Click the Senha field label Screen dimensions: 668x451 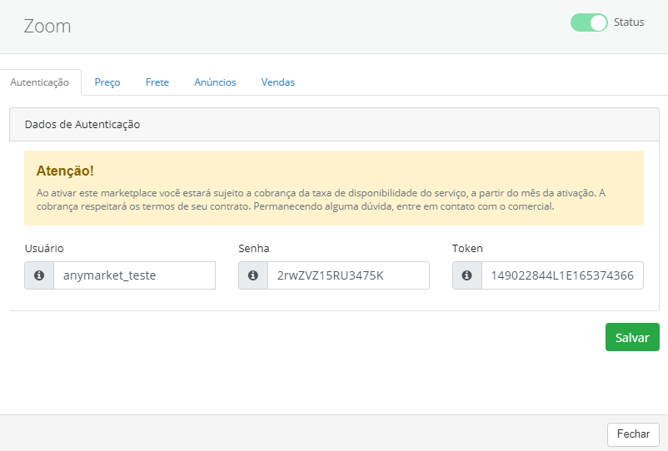click(254, 248)
